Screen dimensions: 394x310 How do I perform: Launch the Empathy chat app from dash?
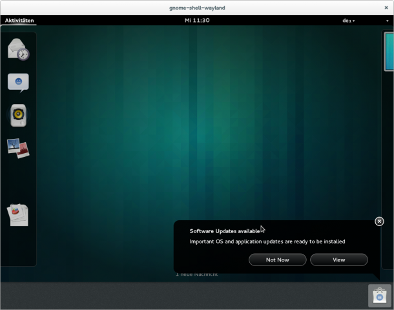point(18,83)
